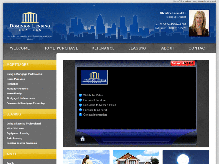Click the Dominion Lending Centres header logo
Screen dimensions: 219x164
[30, 21]
